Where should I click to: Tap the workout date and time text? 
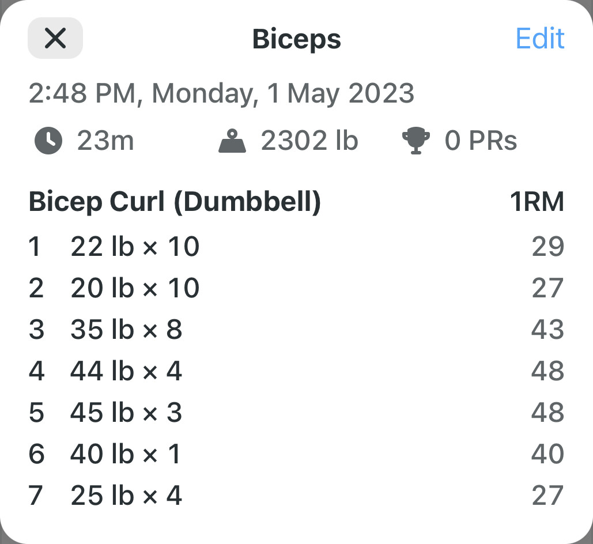222,93
